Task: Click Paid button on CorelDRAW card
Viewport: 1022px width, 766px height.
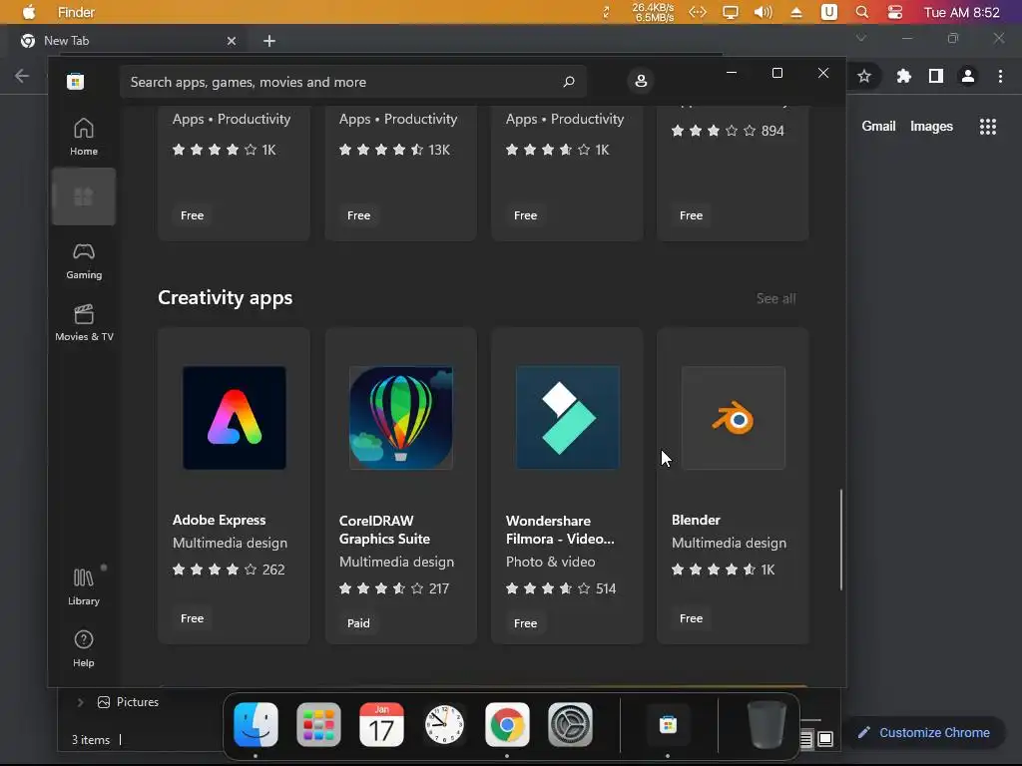Action: [x=358, y=623]
